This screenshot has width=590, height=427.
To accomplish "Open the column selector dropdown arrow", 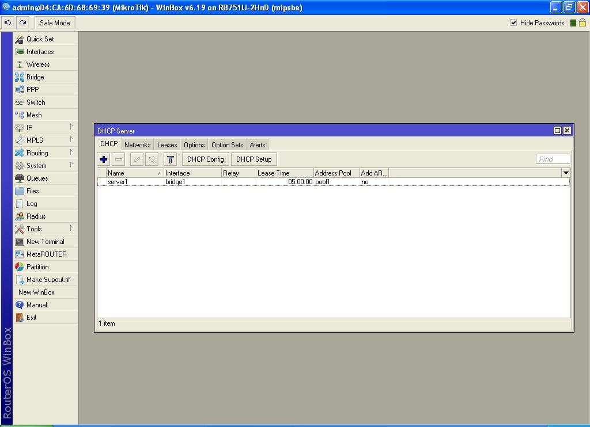I will [566, 173].
